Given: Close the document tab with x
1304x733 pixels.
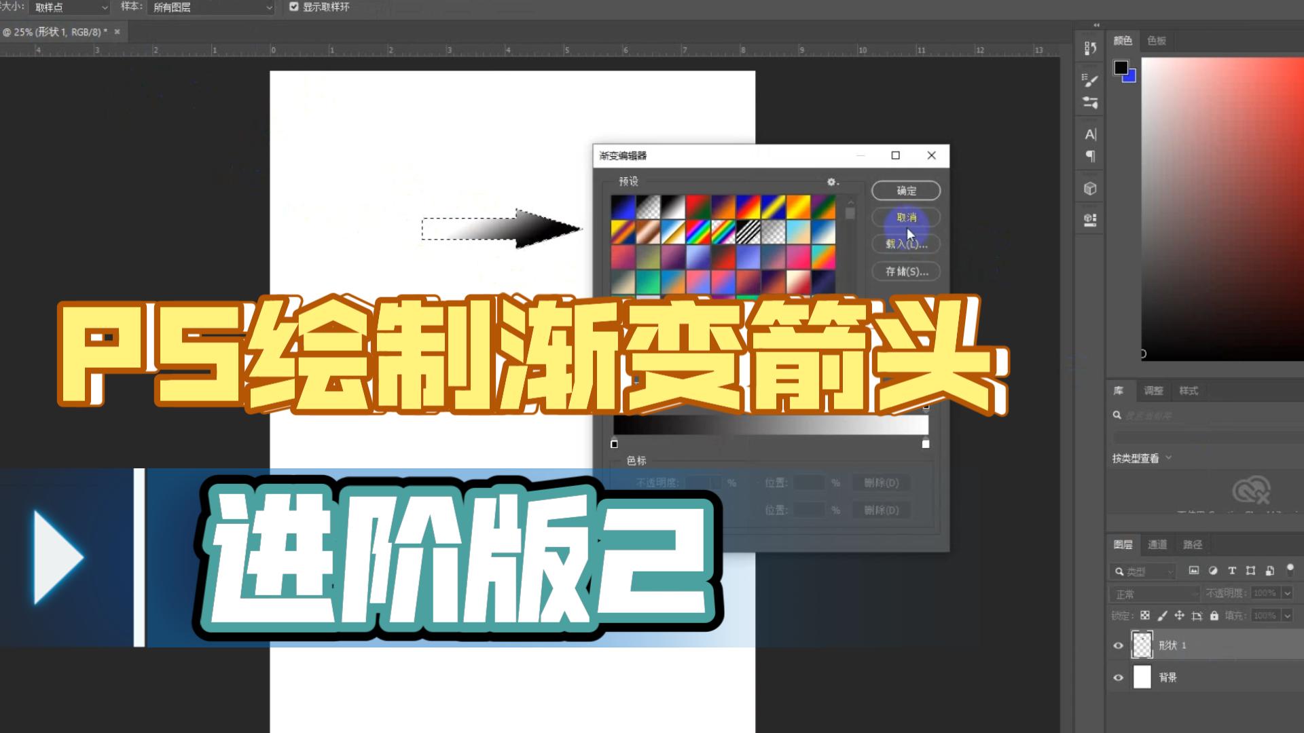Looking at the screenshot, I should point(117,31).
